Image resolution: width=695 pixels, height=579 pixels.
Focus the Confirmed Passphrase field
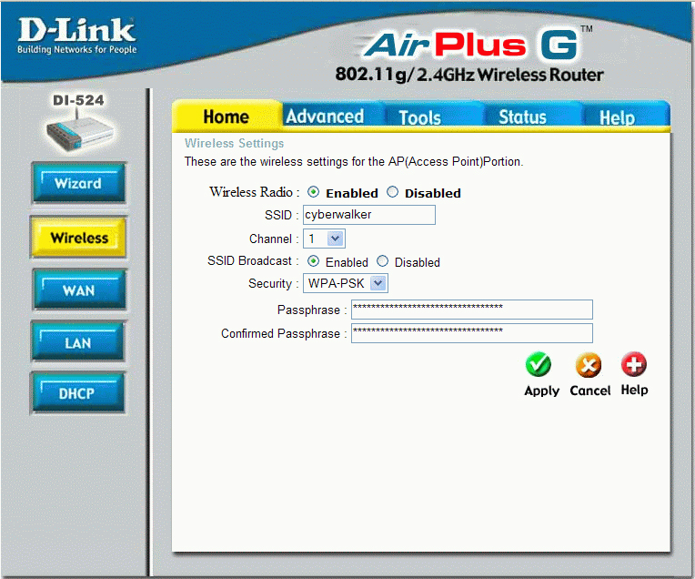pyautogui.click(x=471, y=333)
